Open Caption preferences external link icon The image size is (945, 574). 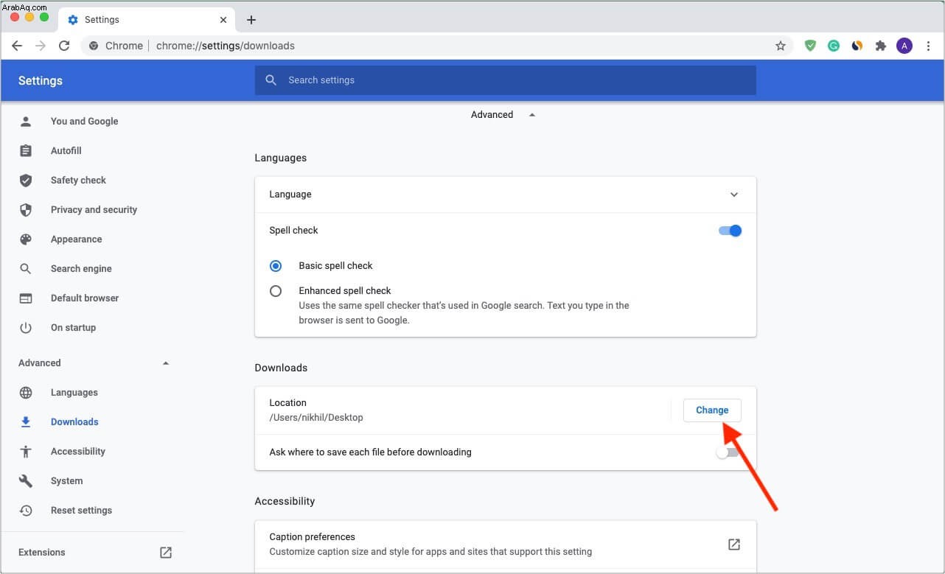(x=734, y=545)
